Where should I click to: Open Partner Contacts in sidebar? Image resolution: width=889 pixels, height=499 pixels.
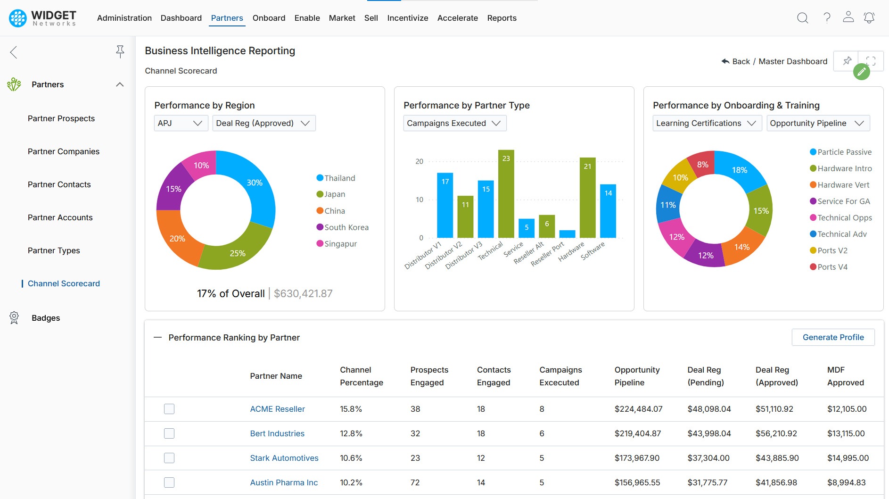point(59,184)
